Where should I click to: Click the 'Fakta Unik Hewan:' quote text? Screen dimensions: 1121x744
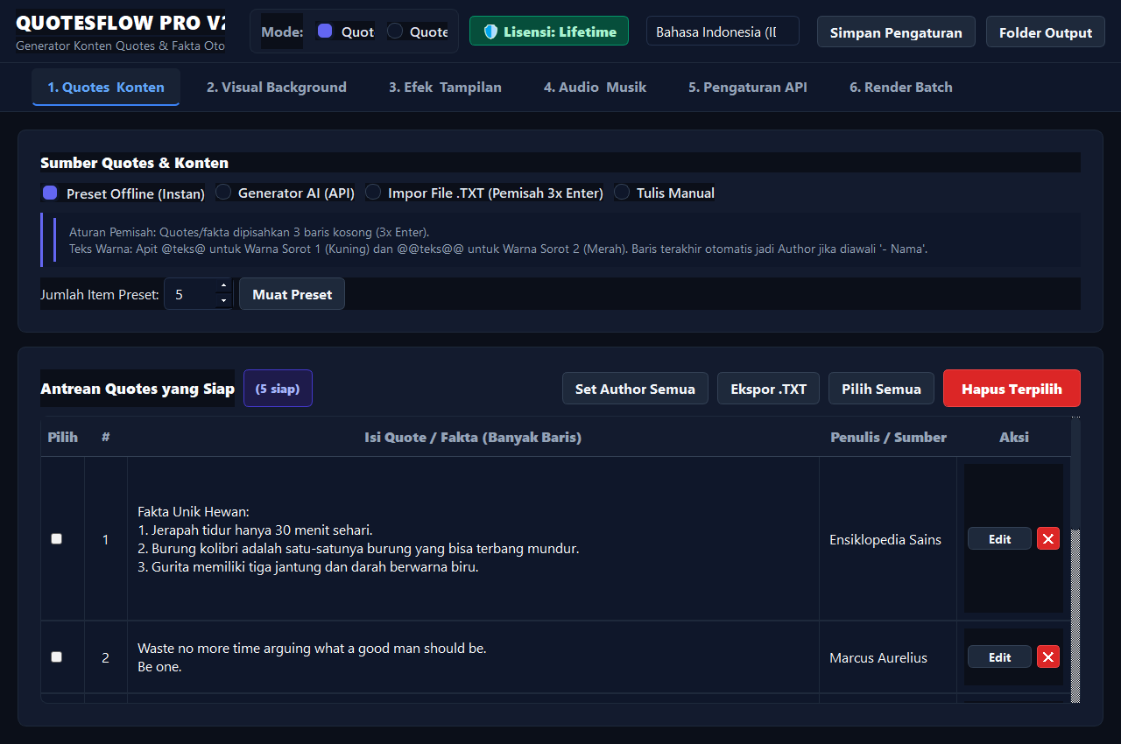click(x=194, y=511)
